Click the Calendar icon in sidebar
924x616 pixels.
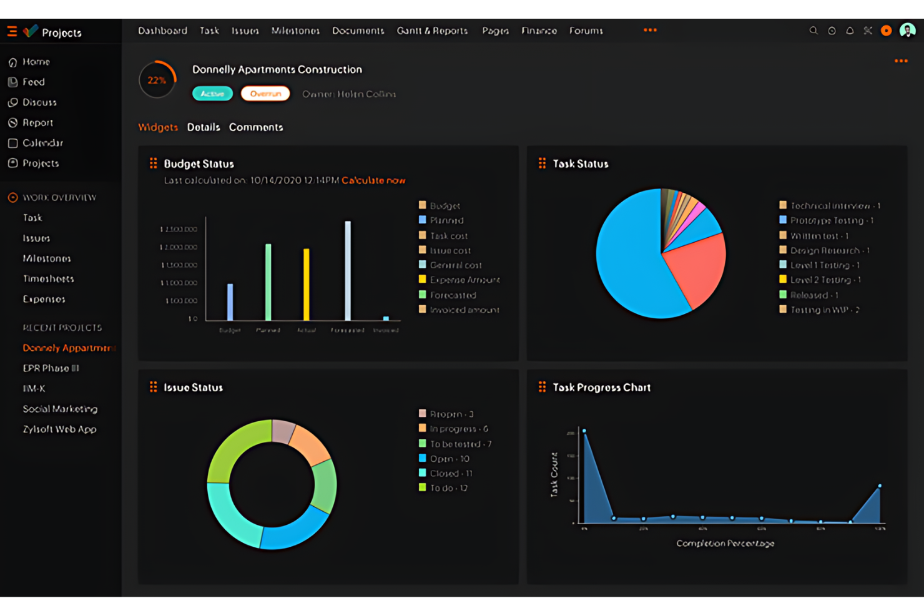(x=12, y=144)
